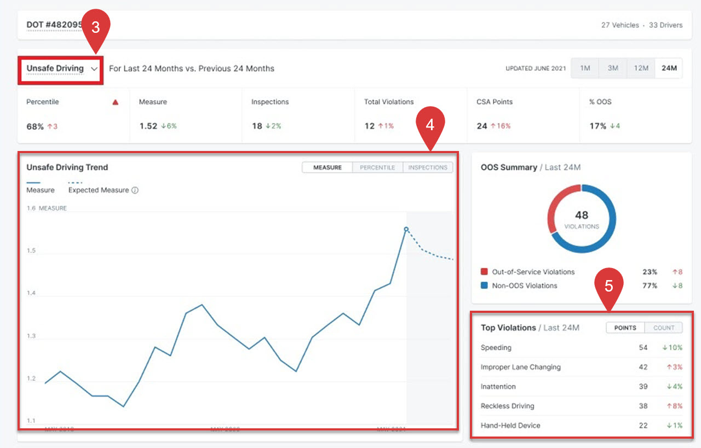Viewport: 701px width, 448px height.
Task: Show the Measure view in trend chart
Action: 327,167
